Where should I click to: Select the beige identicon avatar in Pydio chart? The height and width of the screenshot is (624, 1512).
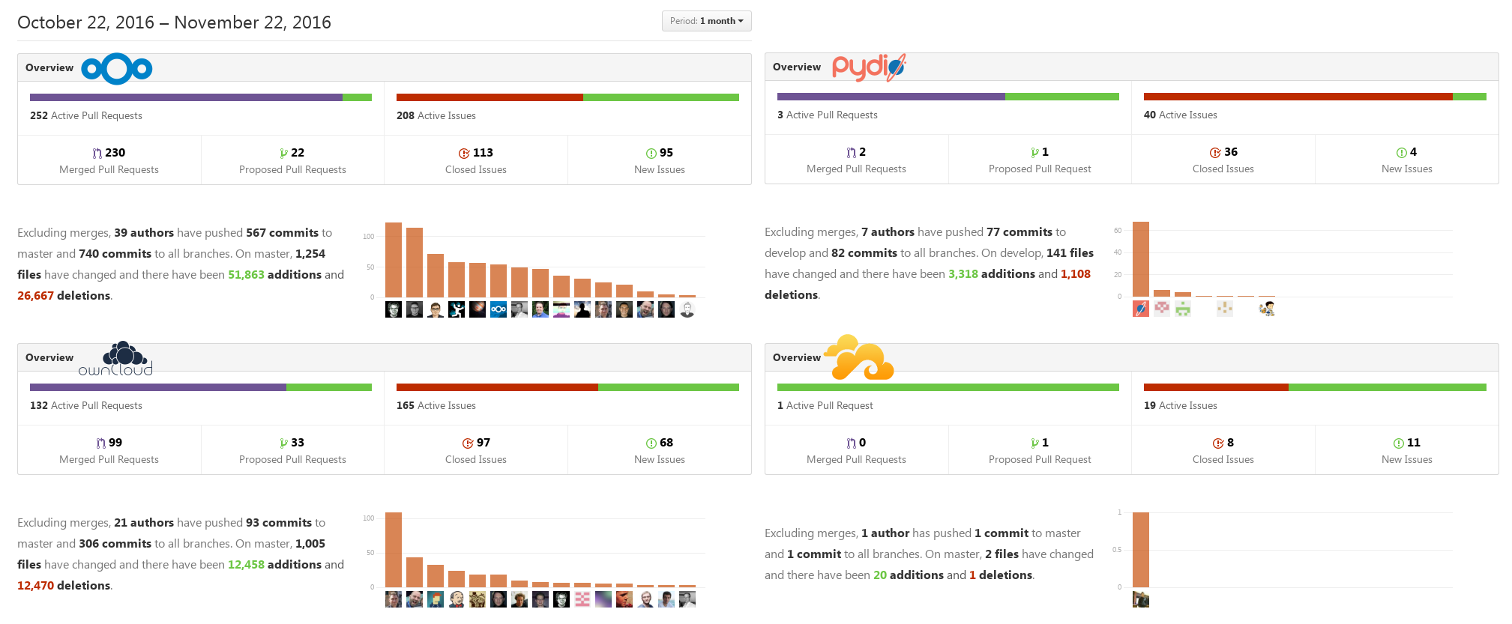coord(1225,309)
